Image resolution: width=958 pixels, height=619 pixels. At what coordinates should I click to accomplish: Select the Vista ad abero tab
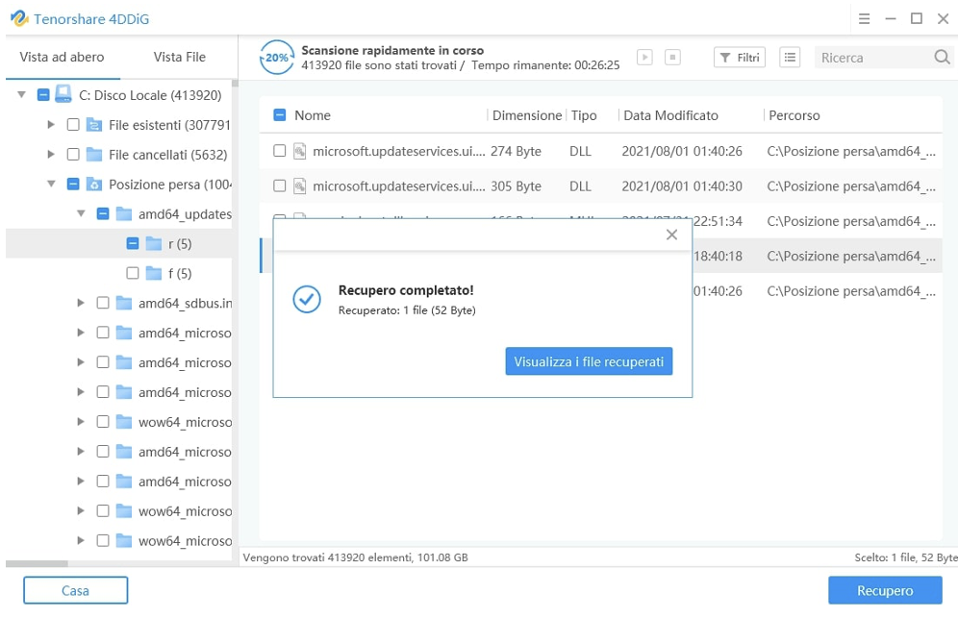[x=62, y=57]
